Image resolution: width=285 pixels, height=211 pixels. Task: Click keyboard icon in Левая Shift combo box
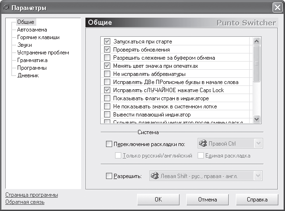click(x=155, y=176)
